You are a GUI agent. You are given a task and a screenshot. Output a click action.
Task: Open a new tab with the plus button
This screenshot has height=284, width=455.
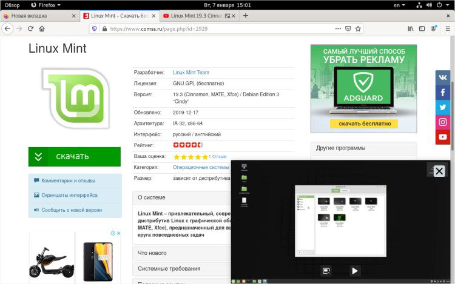click(246, 16)
